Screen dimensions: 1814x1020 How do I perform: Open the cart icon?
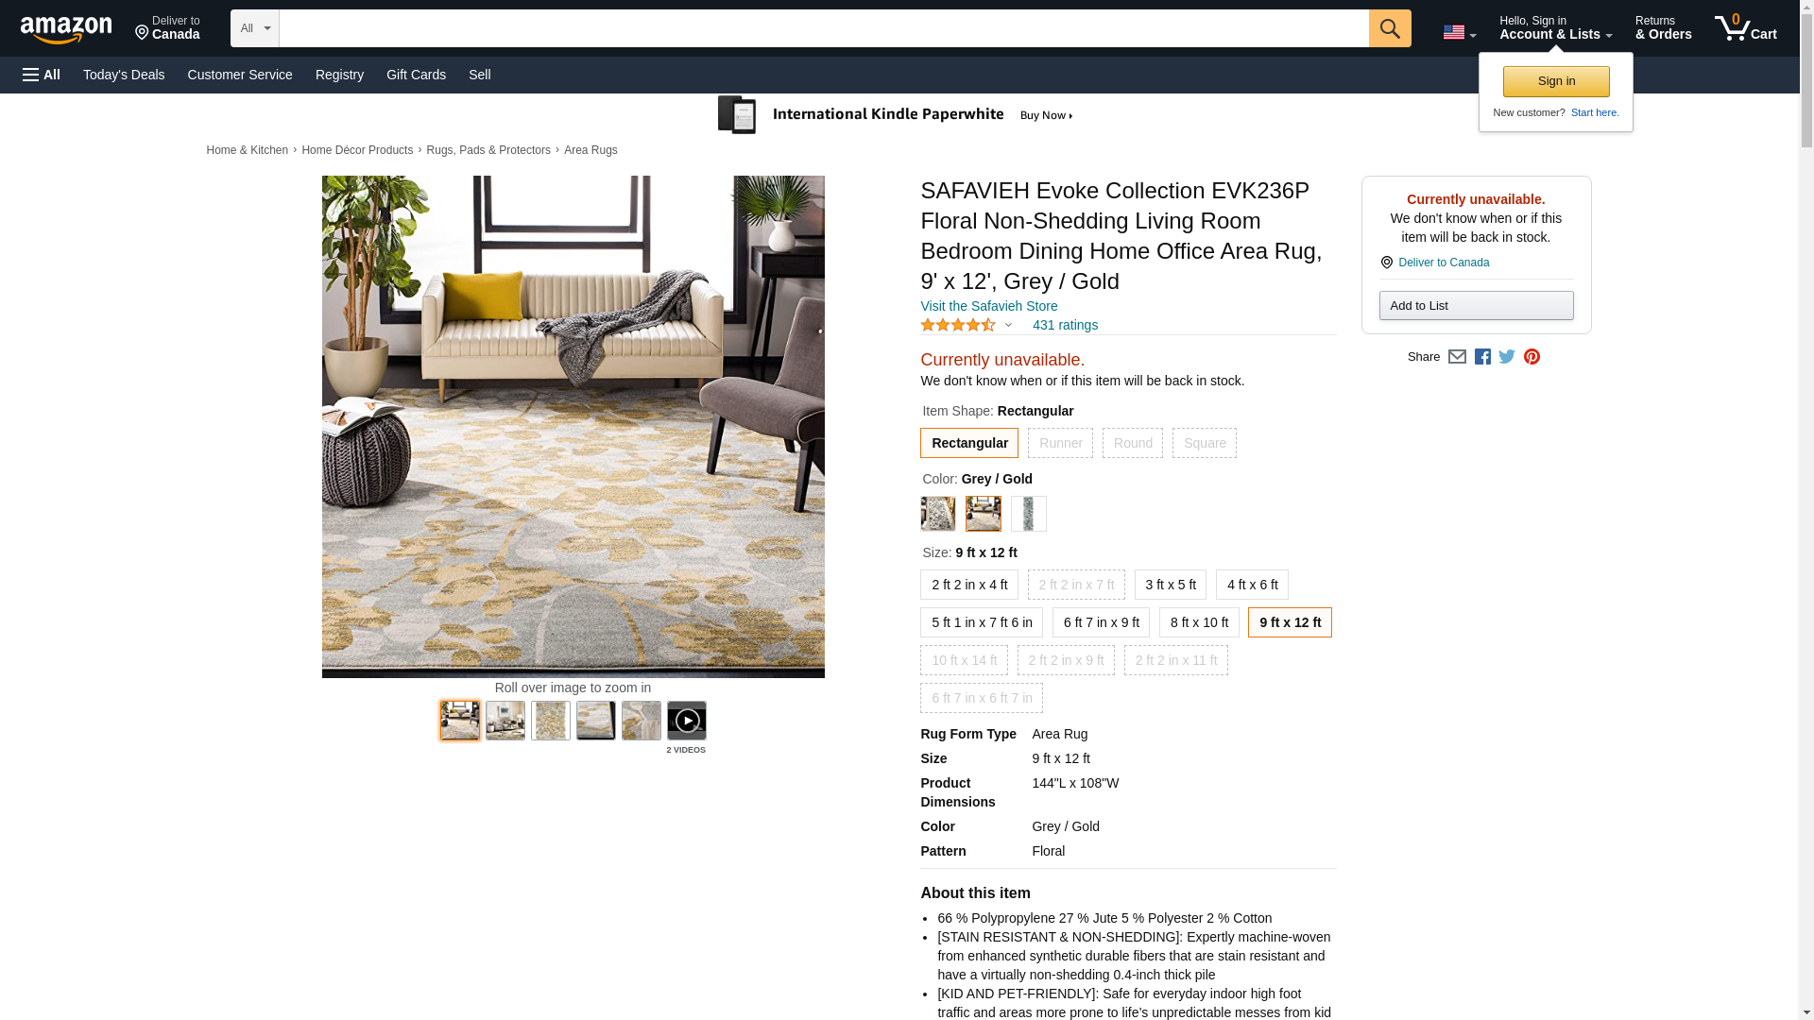click(x=1746, y=27)
